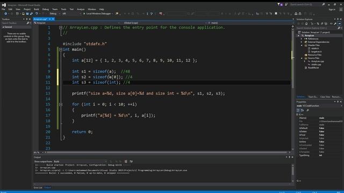344x193 pixels.
Task: Collapse the for loop outline block
Action: pyautogui.click(x=61, y=105)
